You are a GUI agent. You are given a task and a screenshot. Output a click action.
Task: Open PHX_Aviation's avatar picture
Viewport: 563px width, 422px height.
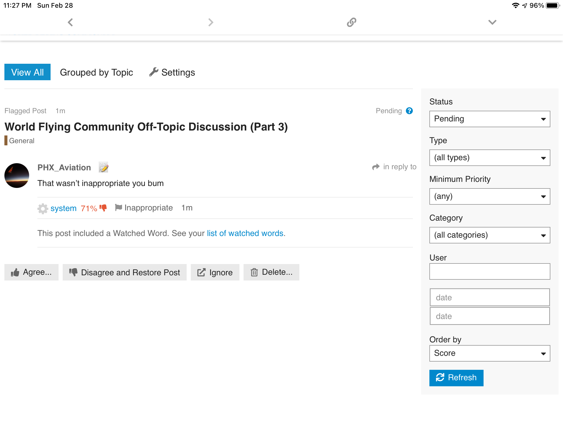pyautogui.click(x=17, y=176)
